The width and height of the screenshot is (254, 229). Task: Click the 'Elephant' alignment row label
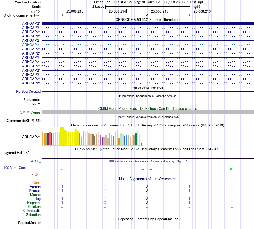(x=34, y=203)
